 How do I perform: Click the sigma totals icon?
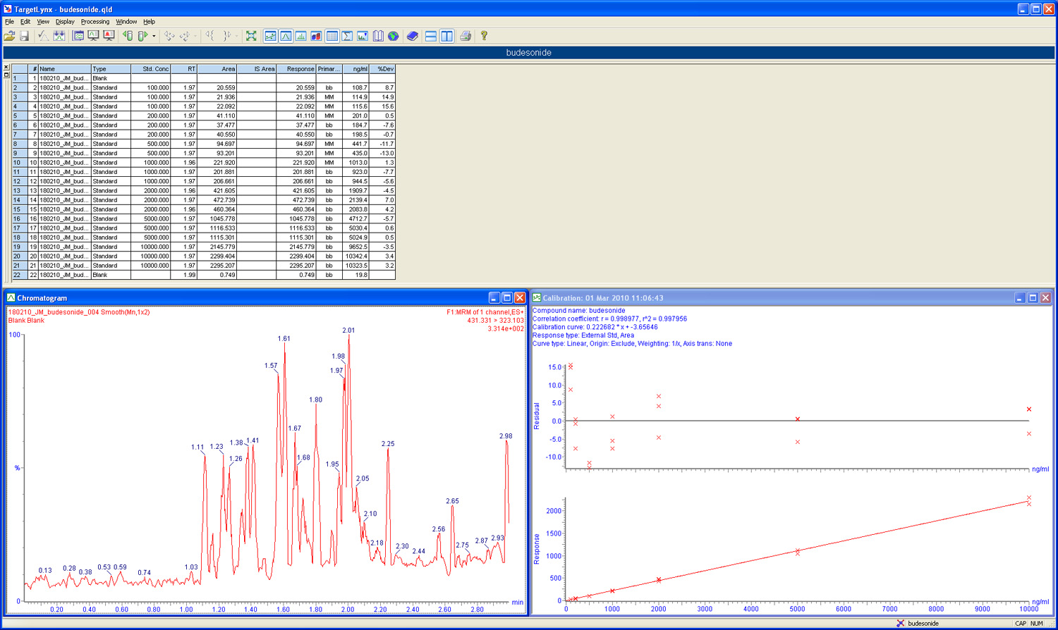(x=347, y=36)
